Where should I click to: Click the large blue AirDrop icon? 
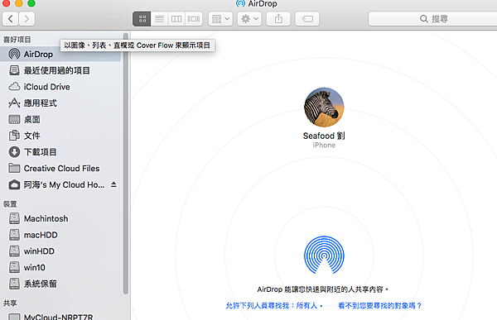(324, 256)
